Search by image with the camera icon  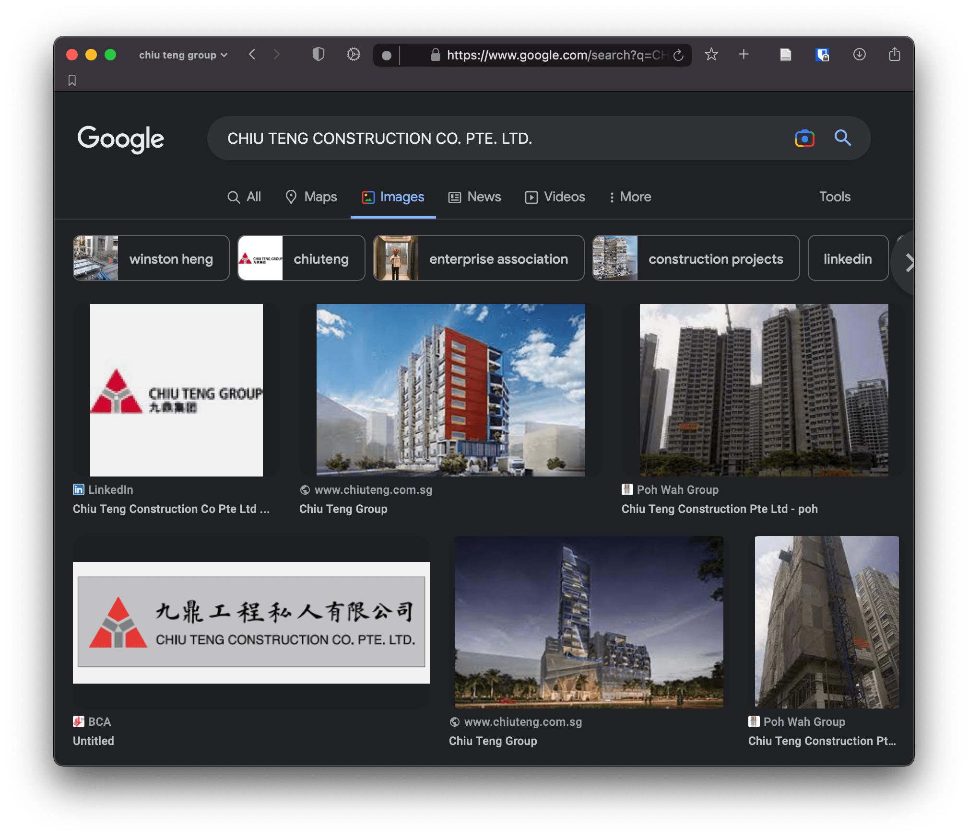click(804, 138)
